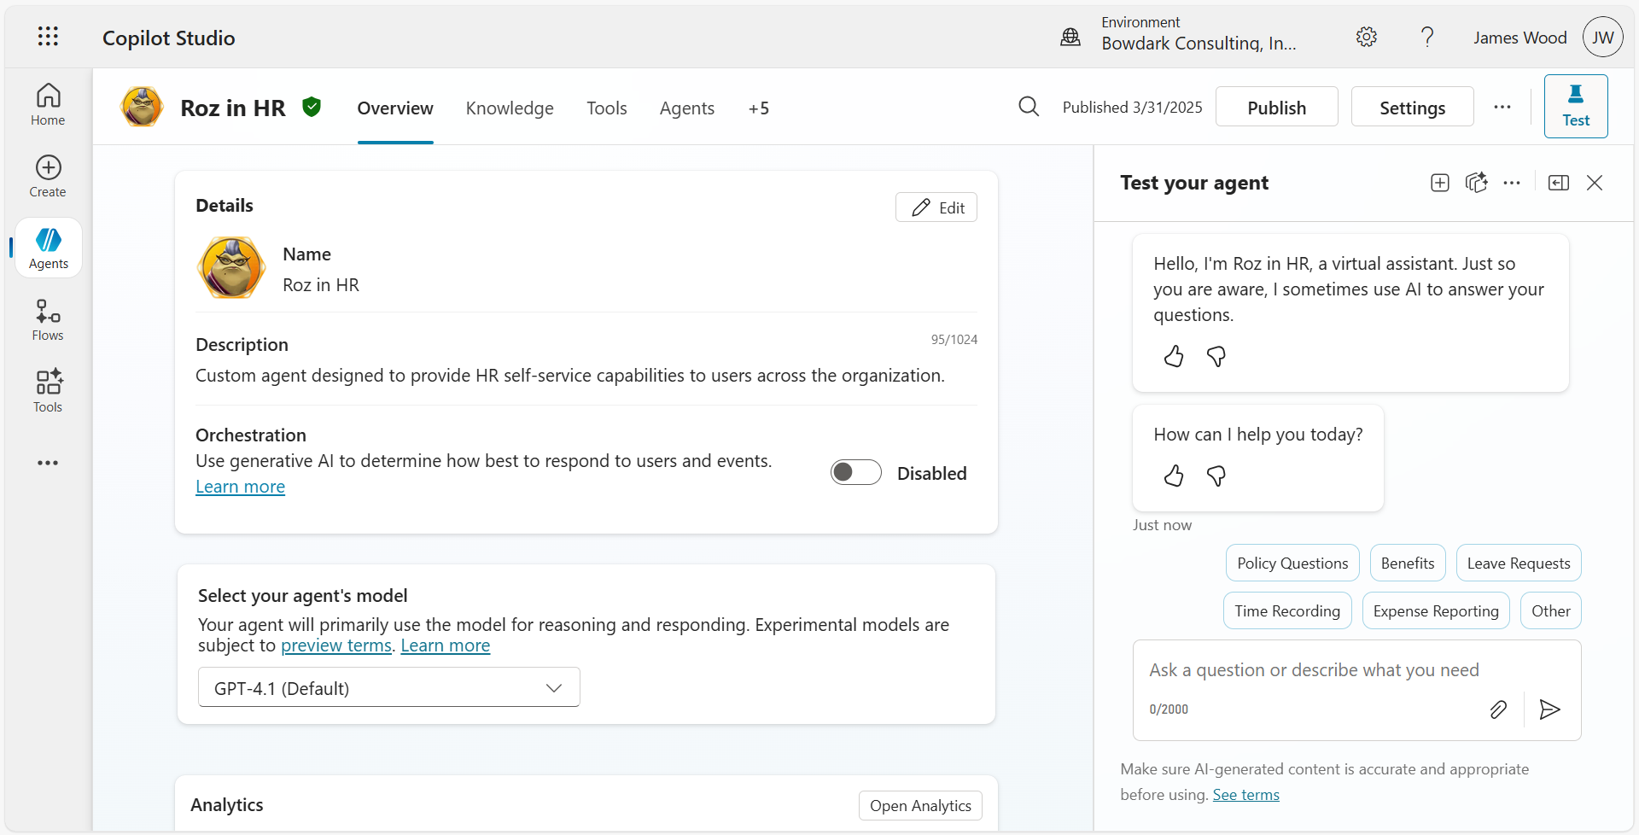Screen dimensions: 1639x835
Task: Choose Time Recording suggestion
Action: pos(1287,611)
